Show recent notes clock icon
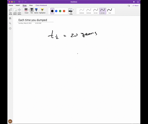 pos(10,29)
